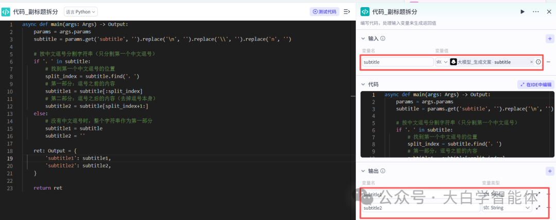This screenshot has width=556, height=220.
Task: Click the 代码_副标题拆分 title in IDE header
Action: 36,12
